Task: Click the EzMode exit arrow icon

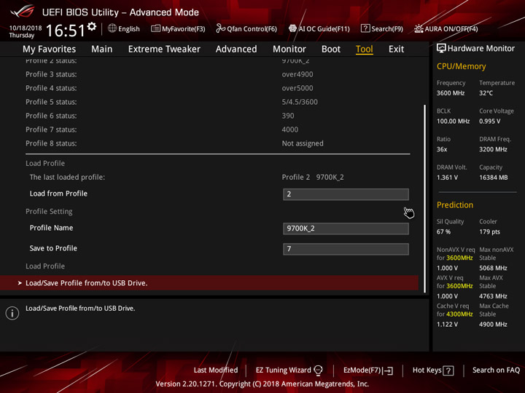Action: 389,370
